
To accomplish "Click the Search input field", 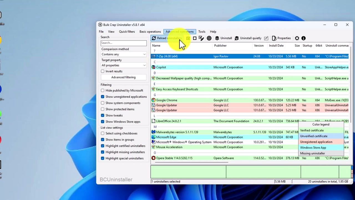I will tap(123, 43).
